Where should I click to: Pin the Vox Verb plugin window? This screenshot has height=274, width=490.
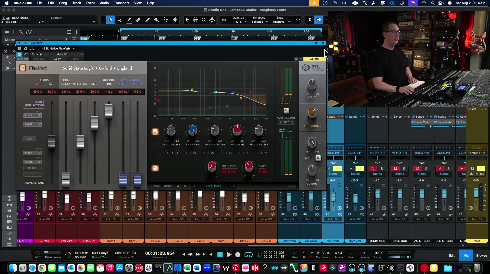click(x=316, y=43)
